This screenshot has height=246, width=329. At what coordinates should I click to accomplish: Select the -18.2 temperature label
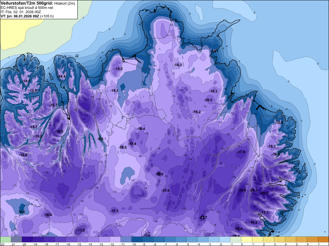pyautogui.click(x=253, y=222)
